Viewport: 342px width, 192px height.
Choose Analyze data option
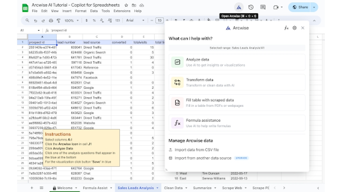point(237,62)
